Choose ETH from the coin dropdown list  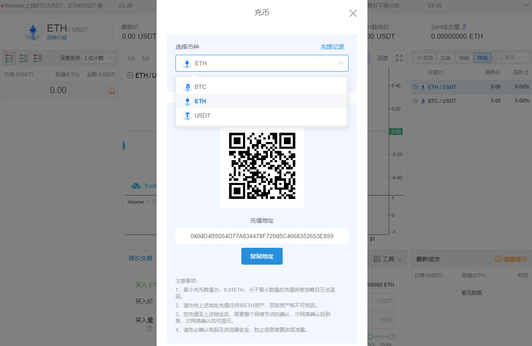pyautogui.click(x=262, y=101)
